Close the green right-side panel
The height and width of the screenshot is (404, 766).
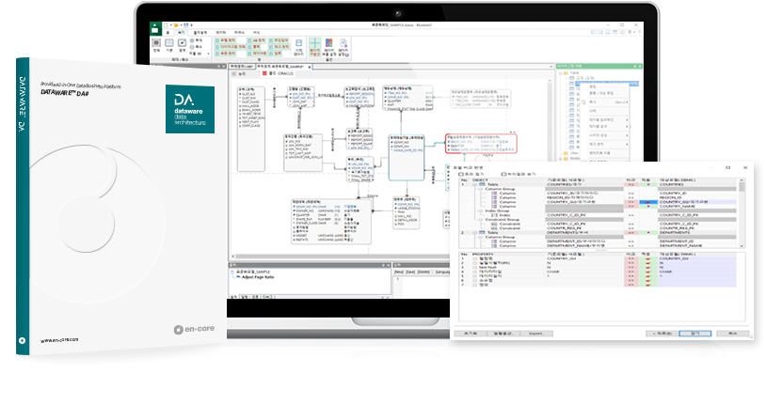coord(640,67)
